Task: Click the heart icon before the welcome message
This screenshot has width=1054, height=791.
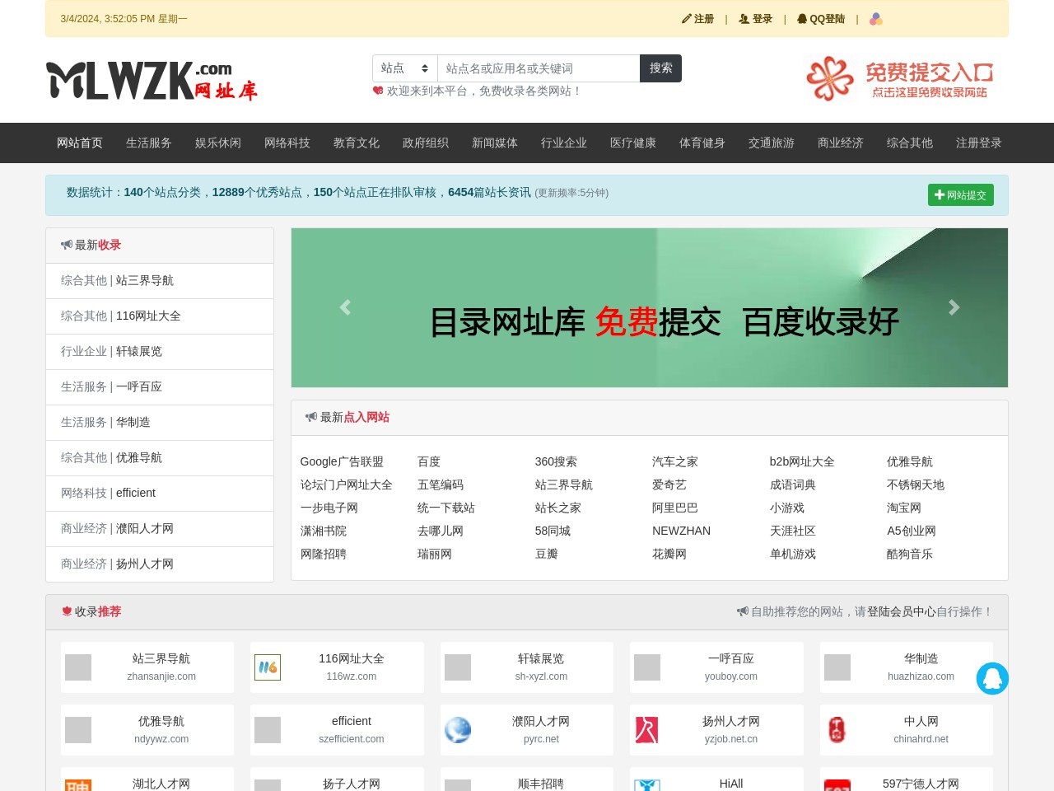Action: click(x=376, y=91)
